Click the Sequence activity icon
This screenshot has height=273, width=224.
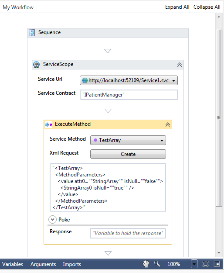[x=32, y=33]
